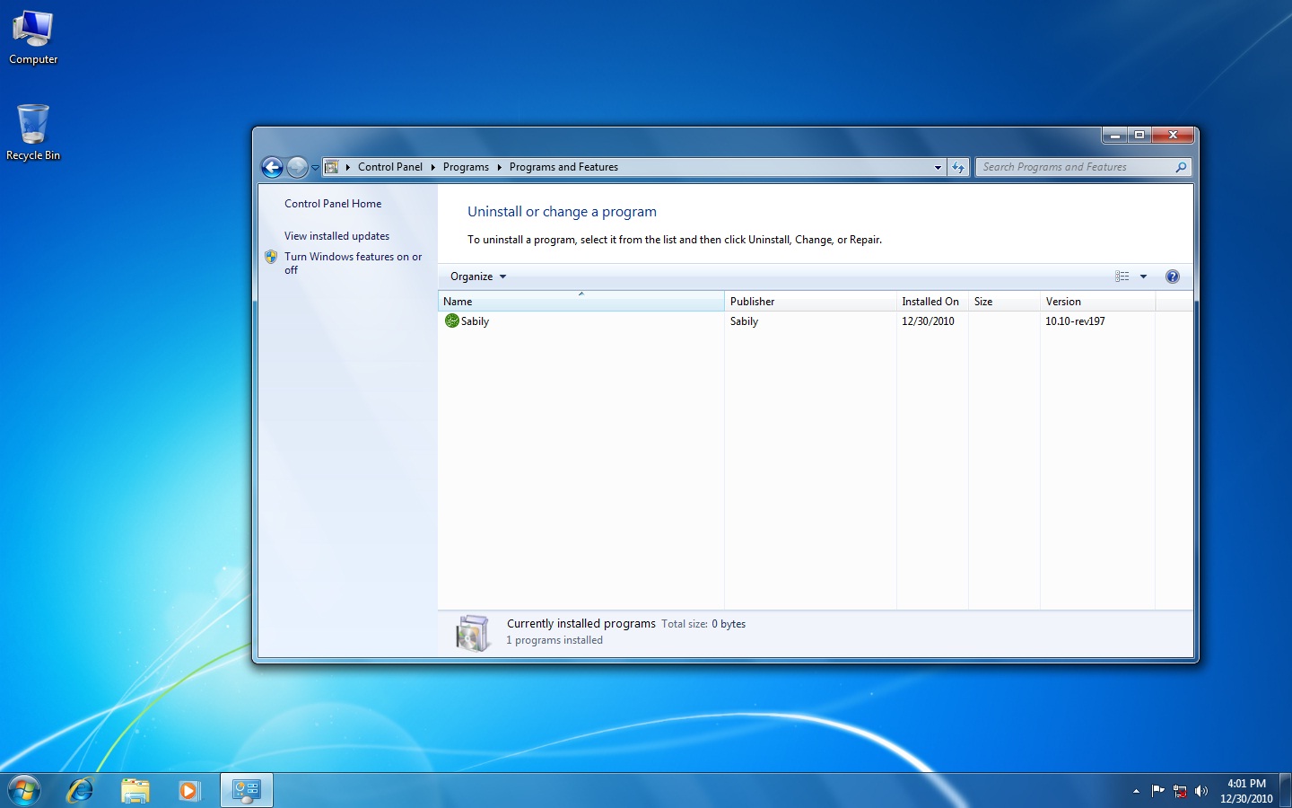Click the Programs breadcrumb in the address bar

(x=466, y=167)
